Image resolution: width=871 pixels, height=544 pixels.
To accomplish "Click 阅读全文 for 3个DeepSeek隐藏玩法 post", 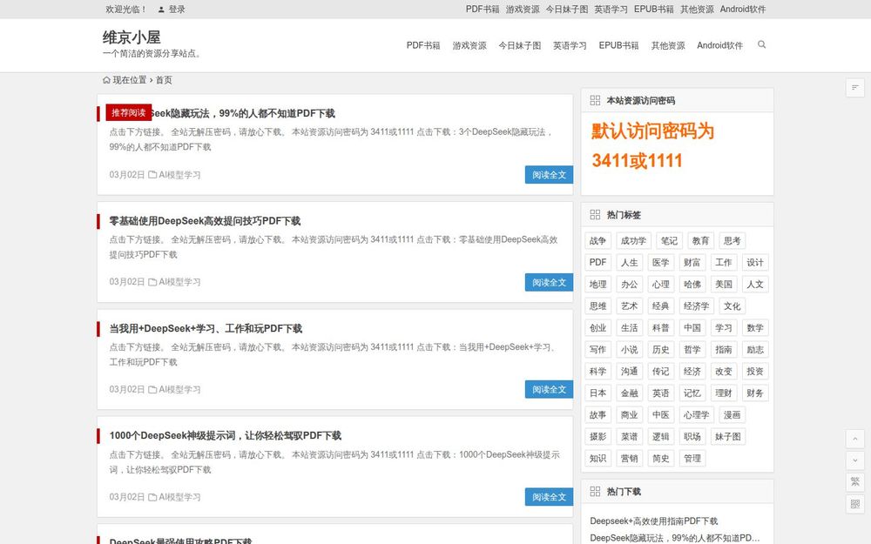I will [549, 175].
